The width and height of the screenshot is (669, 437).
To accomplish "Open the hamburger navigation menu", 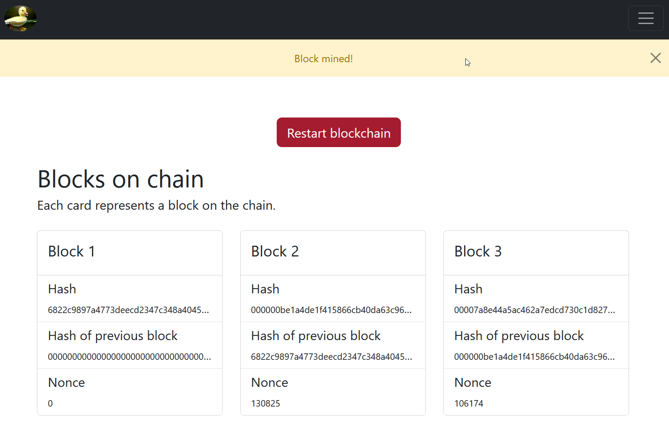I will (x=646, y=18).
